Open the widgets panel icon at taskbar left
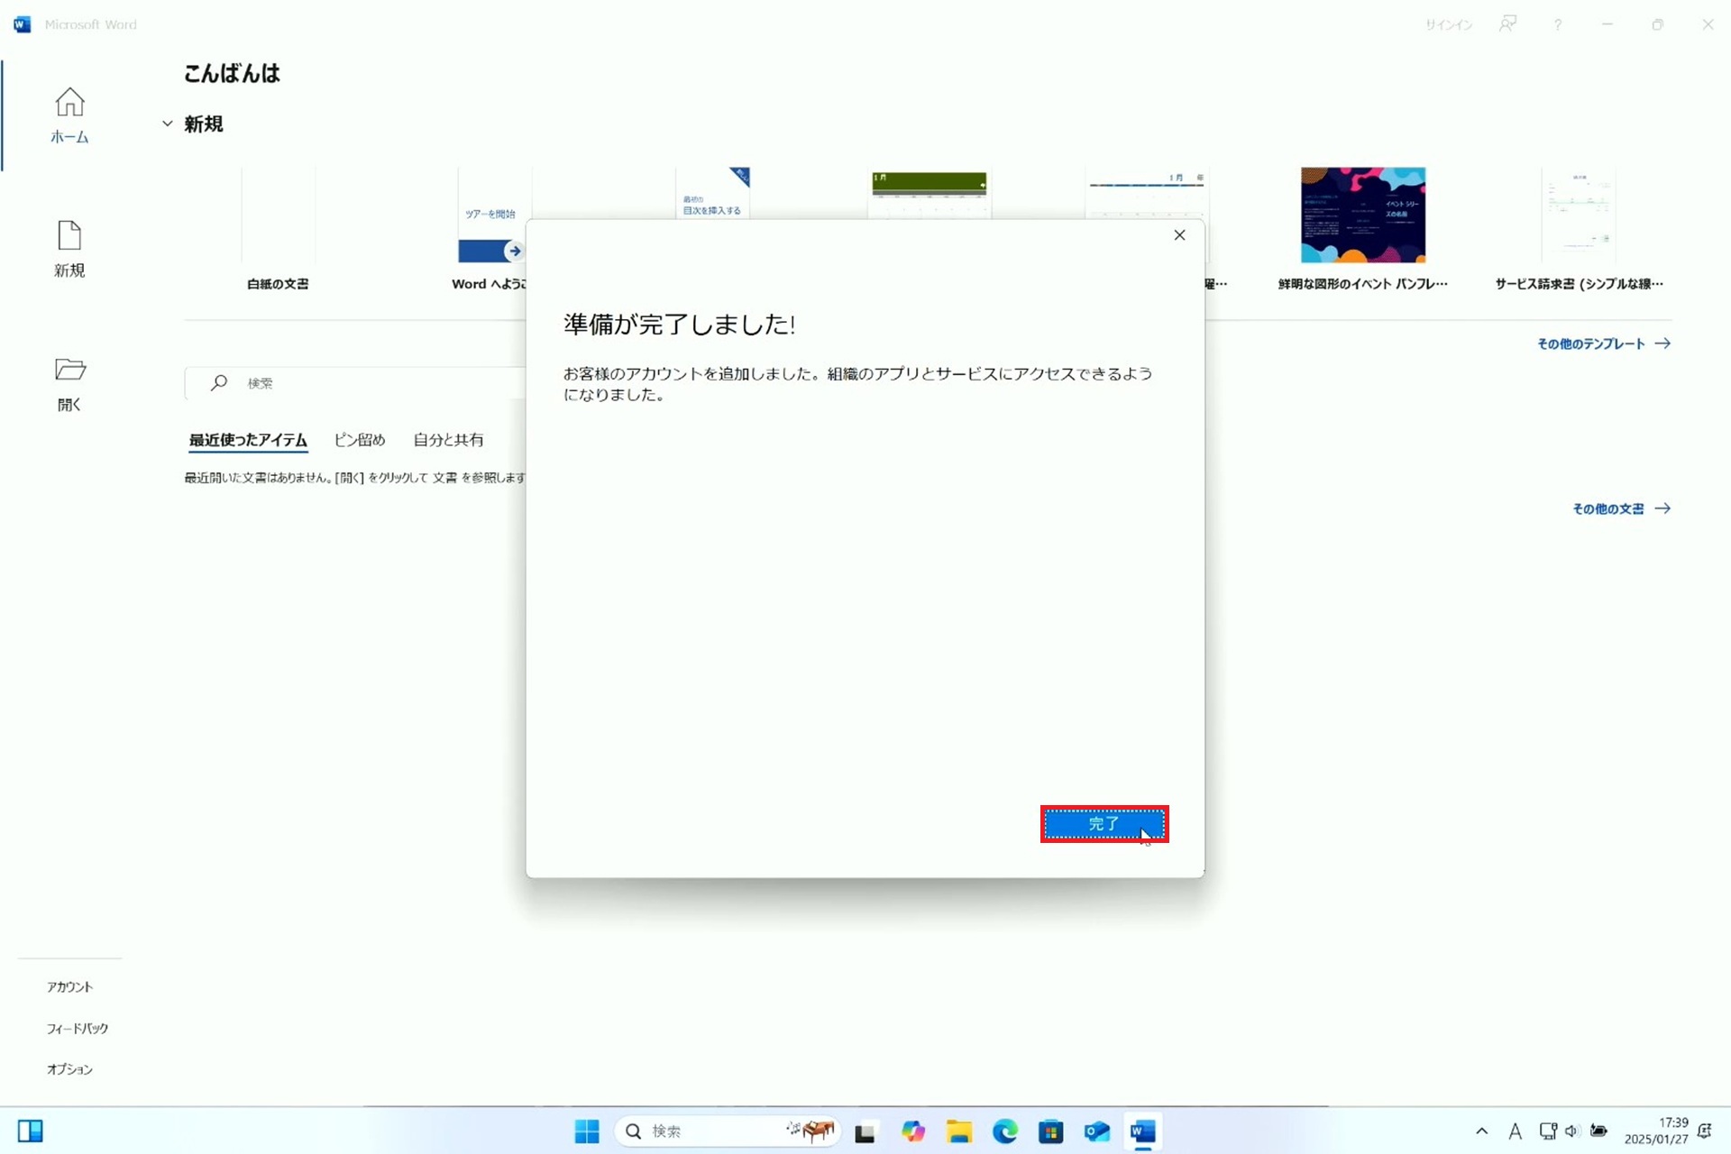This screenshot has height=1154, width=1731. [x=31, y=1131]
